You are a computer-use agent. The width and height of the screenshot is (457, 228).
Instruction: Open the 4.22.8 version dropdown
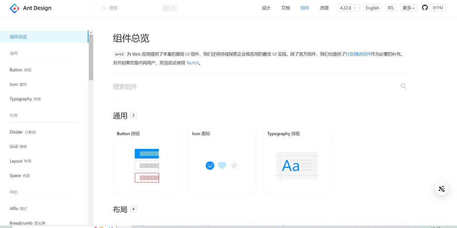coord(348,8)
